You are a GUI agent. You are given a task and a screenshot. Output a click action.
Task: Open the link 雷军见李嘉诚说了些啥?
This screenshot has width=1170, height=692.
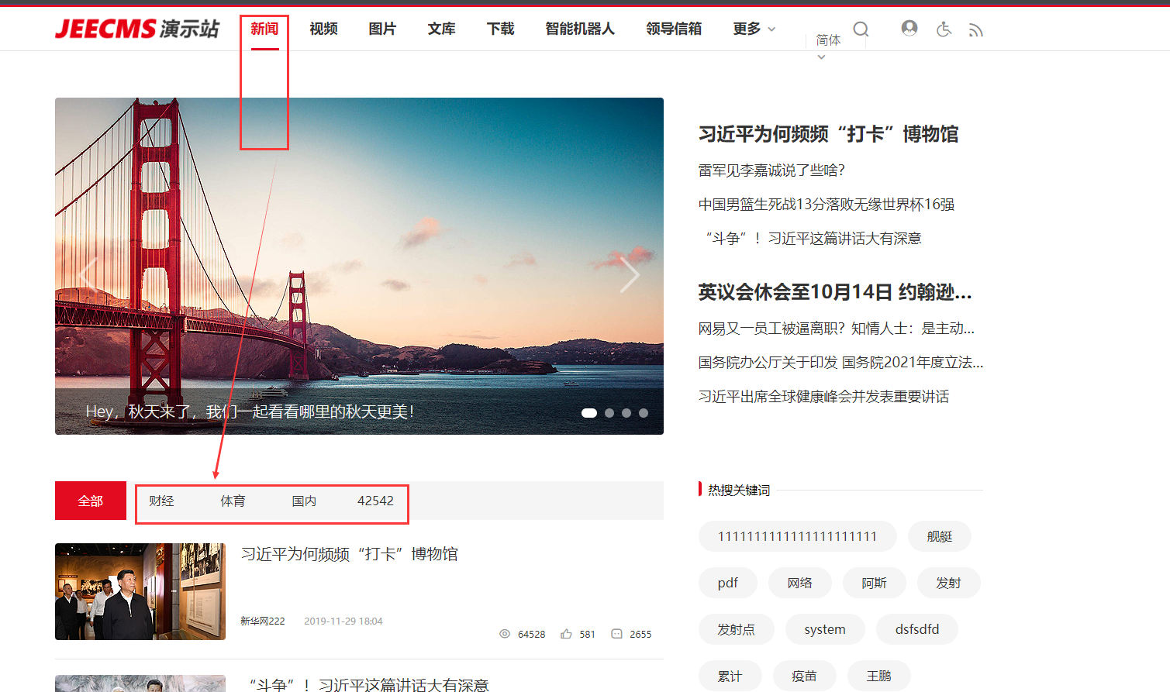(x=771, y=170)
